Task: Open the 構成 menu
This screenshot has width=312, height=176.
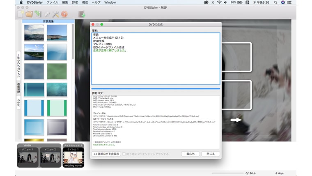Action: click(x=85, y=2)
